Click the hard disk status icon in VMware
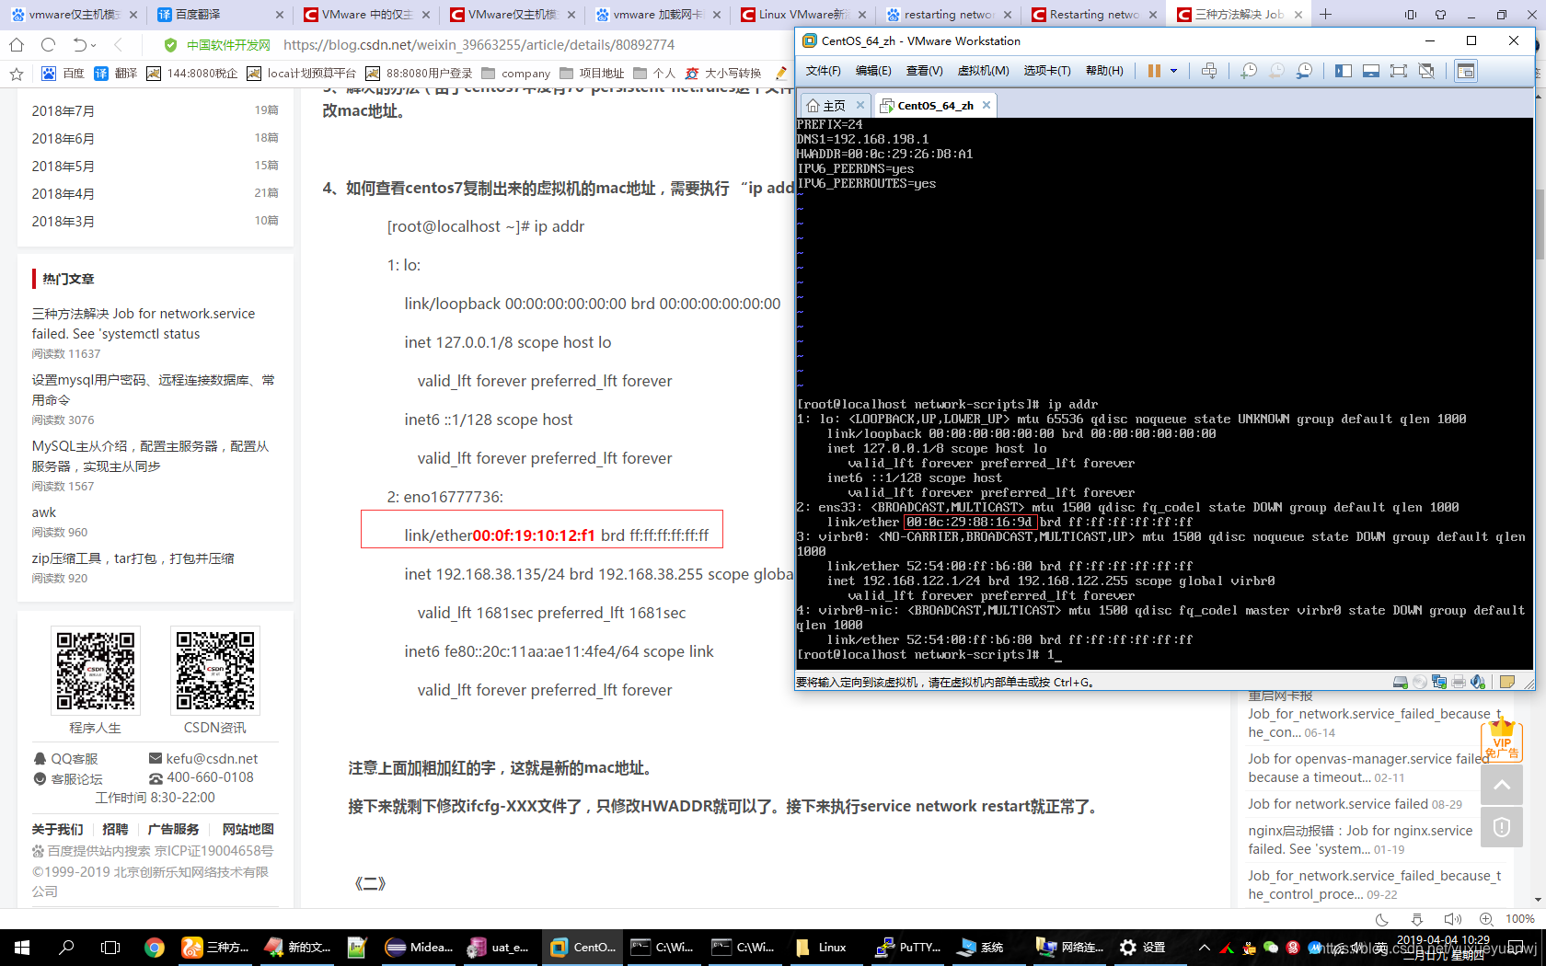1546x966 pixels. [x=1400, y=682]
